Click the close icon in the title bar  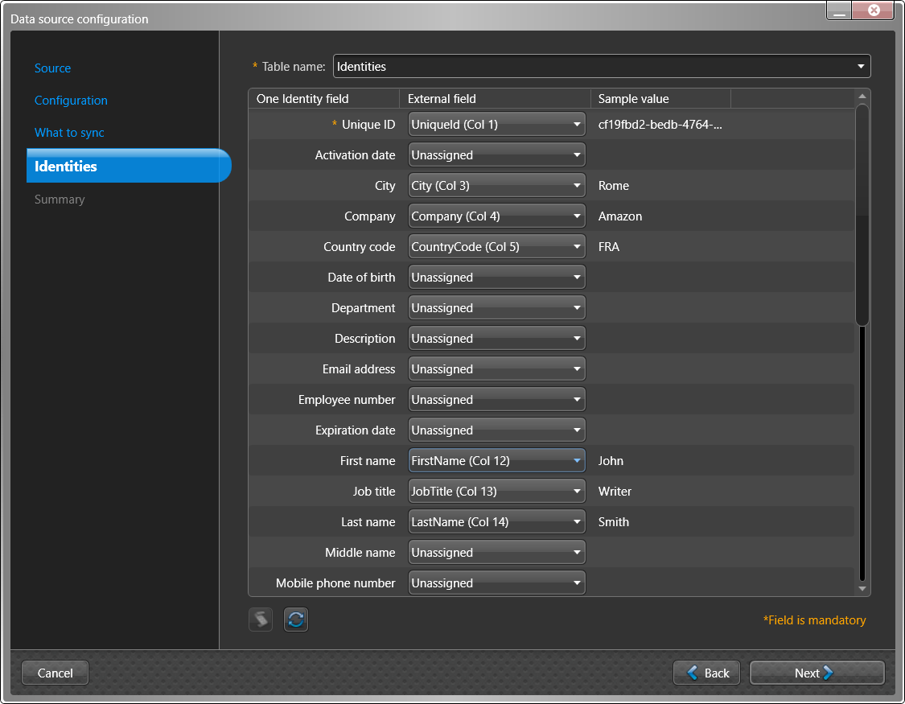tap(874, 11)
